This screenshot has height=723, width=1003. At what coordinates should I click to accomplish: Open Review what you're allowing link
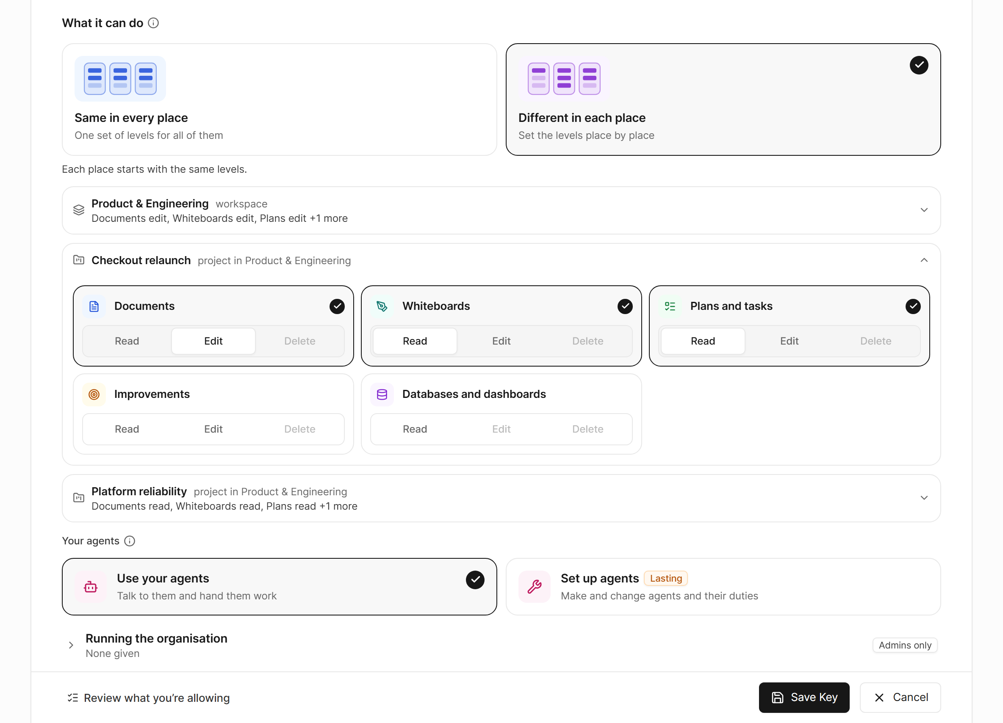(149, 698)
